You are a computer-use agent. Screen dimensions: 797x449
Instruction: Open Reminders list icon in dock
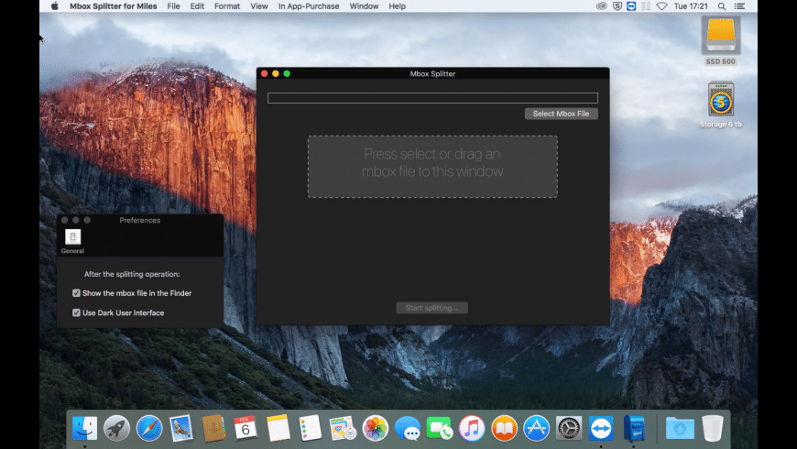click(310, 428)
